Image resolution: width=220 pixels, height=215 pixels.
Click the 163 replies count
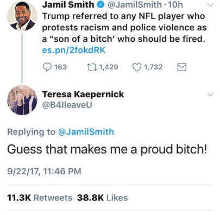click(61, 67)
